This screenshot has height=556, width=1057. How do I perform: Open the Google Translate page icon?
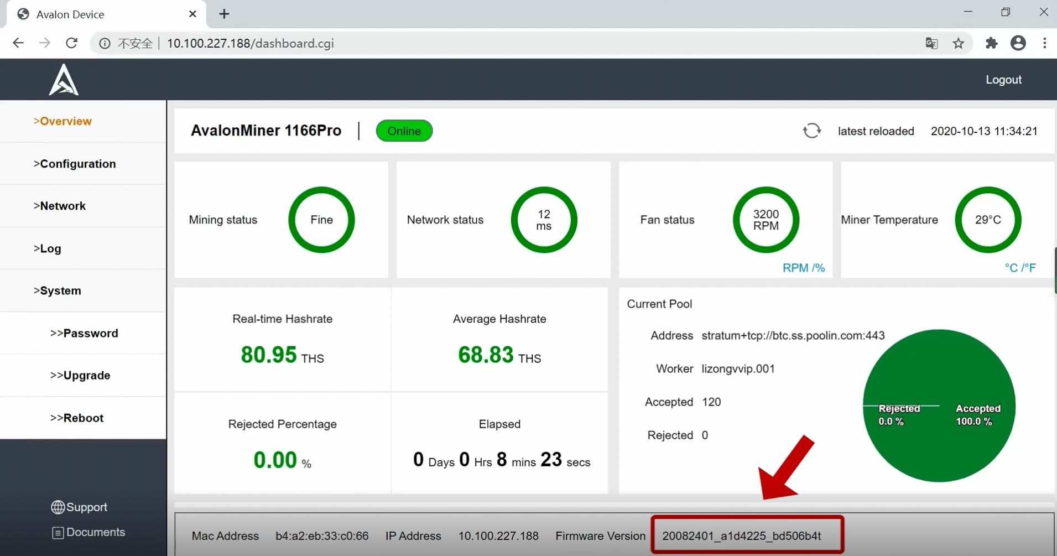tap(931, 43)
